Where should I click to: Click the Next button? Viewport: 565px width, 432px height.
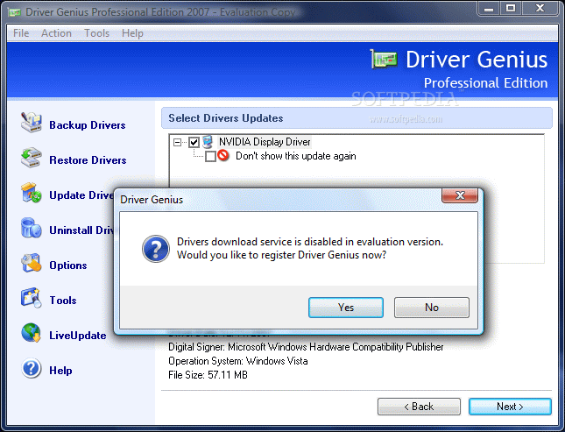point(510,407)
